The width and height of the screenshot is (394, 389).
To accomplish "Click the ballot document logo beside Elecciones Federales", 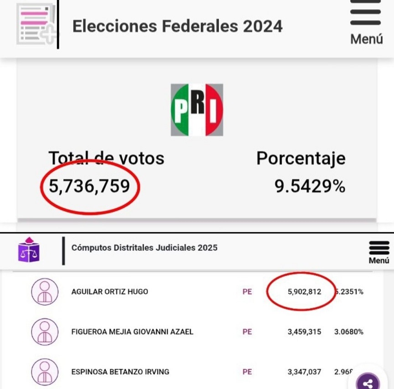I will (36, 24).
